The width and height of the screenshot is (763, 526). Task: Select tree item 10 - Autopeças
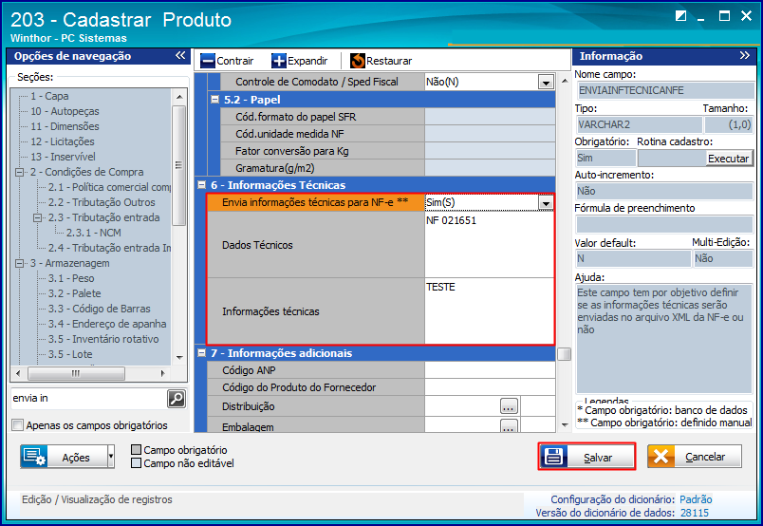coord(65,111)
